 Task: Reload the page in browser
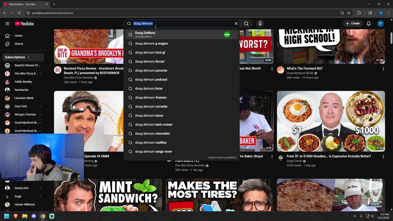click(19, 13)
